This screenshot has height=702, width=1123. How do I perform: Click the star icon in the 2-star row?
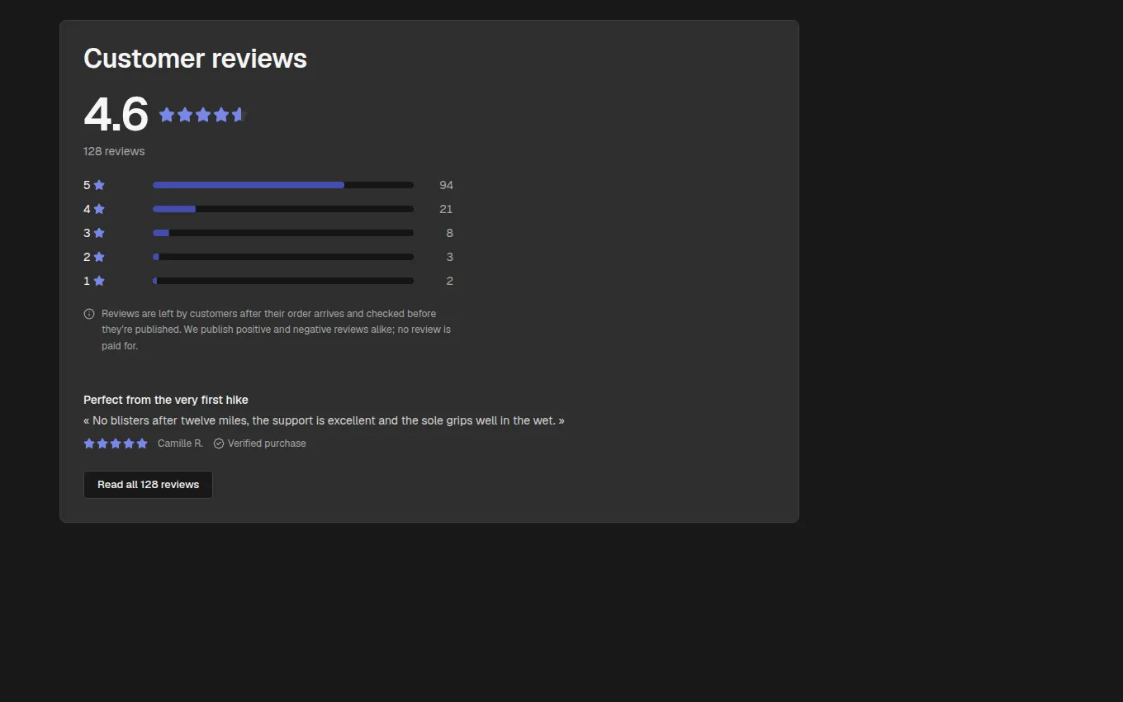pos(99,257)
